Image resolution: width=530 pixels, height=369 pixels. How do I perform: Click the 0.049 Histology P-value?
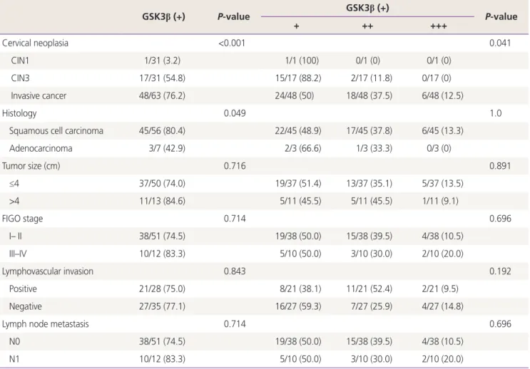click(235, 113)
